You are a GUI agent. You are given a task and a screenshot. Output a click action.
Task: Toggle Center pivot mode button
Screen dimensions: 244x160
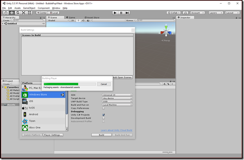tap(42, 13)
